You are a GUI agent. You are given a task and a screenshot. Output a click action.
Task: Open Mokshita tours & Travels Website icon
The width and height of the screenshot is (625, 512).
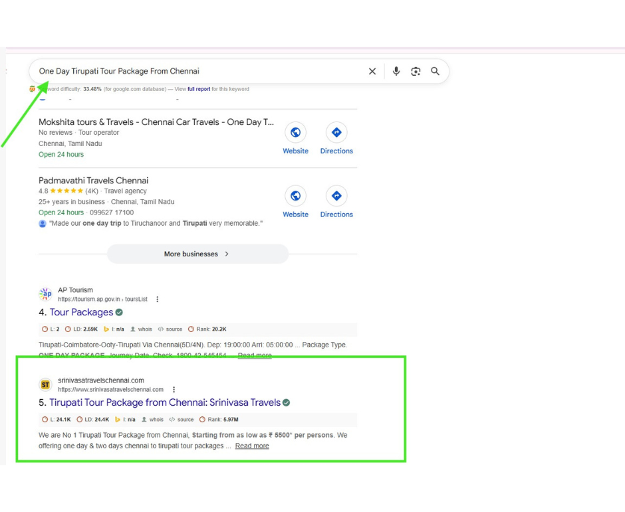(x=295, y=132)
